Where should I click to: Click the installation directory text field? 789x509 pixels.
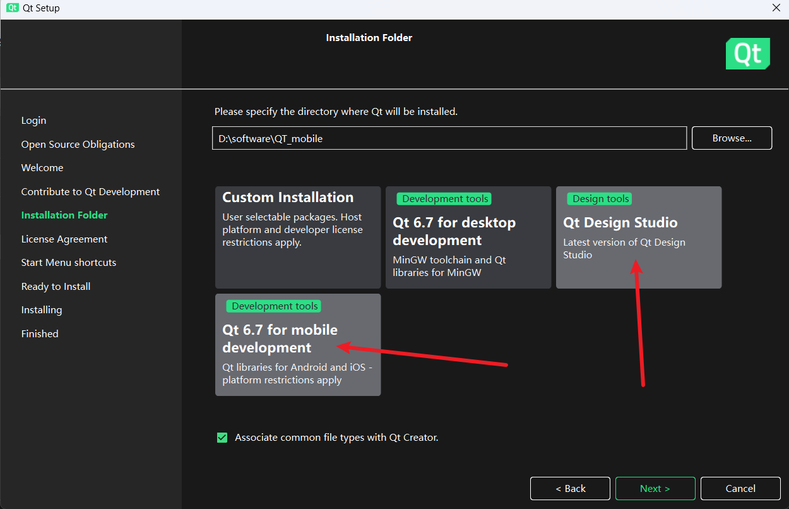pyautogui.click(x=449, y=138)
